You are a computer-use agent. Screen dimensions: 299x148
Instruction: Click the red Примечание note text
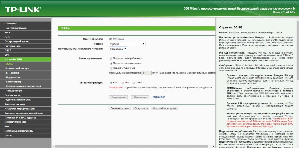(x=115, y=88)
